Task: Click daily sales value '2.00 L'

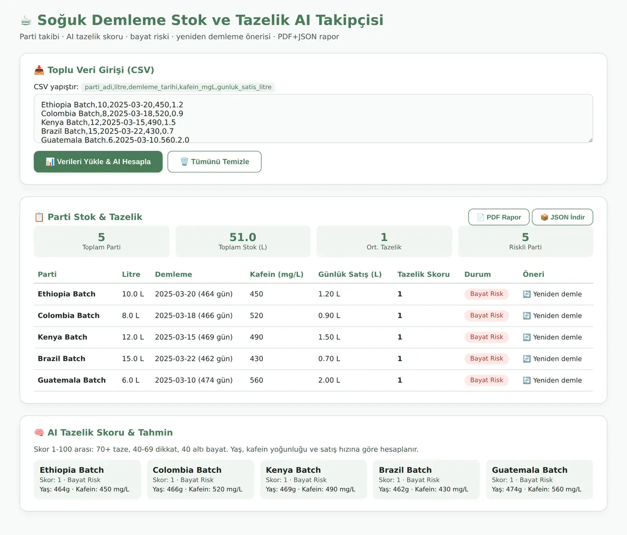Action: (329, 380)
